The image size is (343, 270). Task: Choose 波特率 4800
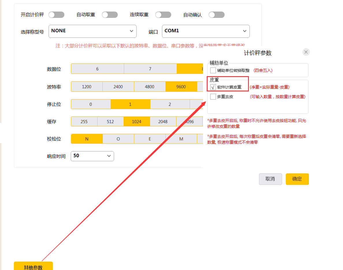click(x=150, y=87)
